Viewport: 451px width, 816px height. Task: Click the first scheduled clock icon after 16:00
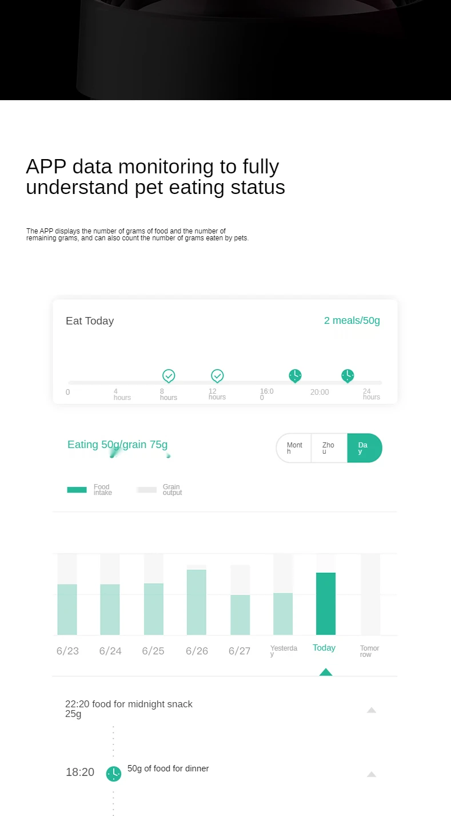pos(295,376)
